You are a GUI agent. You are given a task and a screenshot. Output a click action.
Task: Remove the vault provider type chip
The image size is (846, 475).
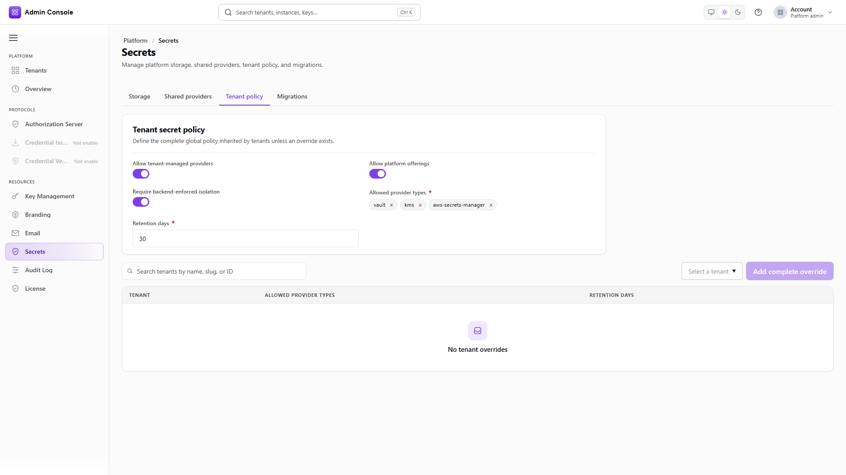391,205
